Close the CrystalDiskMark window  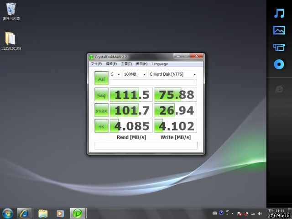click(197, 56)
